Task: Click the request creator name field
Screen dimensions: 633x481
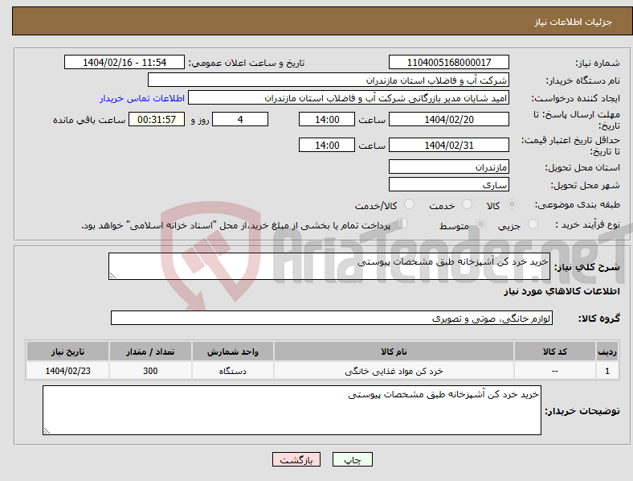Action: [x=349, y=98]
